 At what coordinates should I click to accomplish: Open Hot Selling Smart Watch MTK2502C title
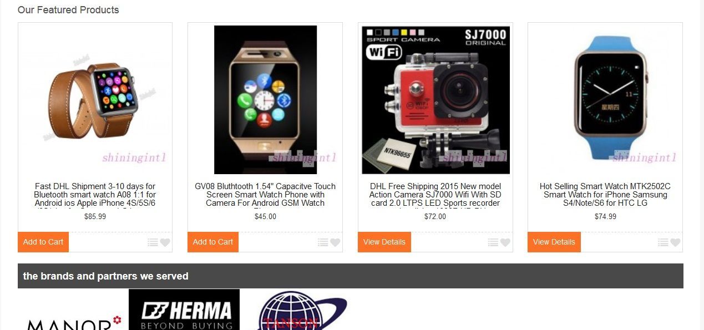point(605,195)
